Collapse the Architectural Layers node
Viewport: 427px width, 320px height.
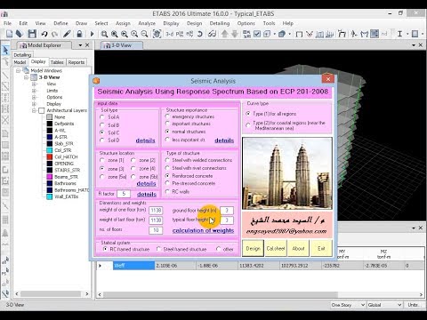[34, 110]
